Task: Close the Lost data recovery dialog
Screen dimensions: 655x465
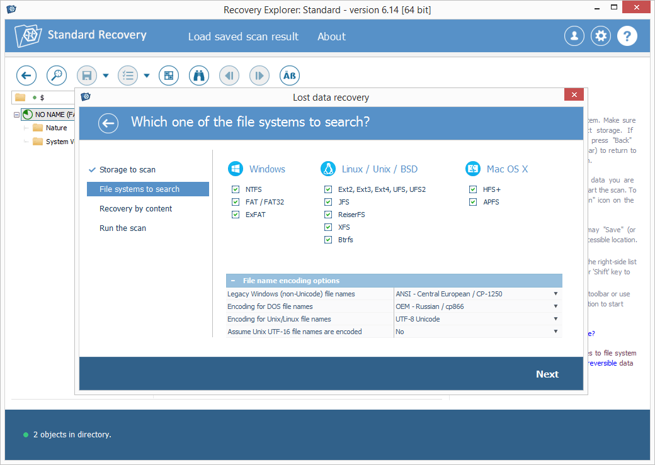Action: coord(574,95)
